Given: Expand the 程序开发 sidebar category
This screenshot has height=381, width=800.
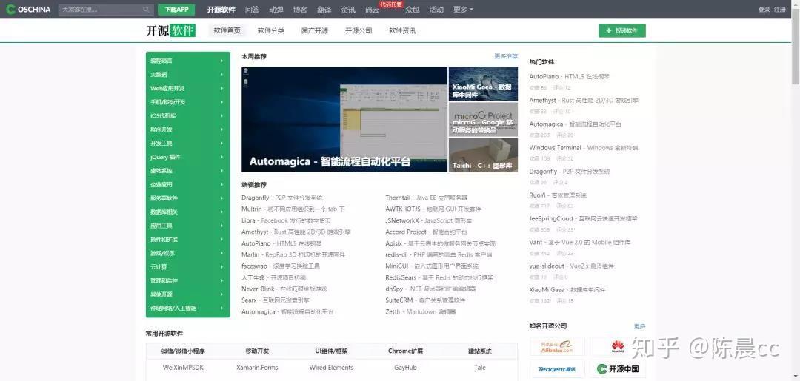Looking at the screenshot, I should (x=187, y=129).
